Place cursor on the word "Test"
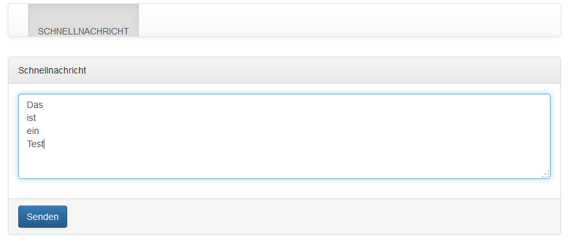The width and height of the screenshot is (578, 244). pos(35,144)
